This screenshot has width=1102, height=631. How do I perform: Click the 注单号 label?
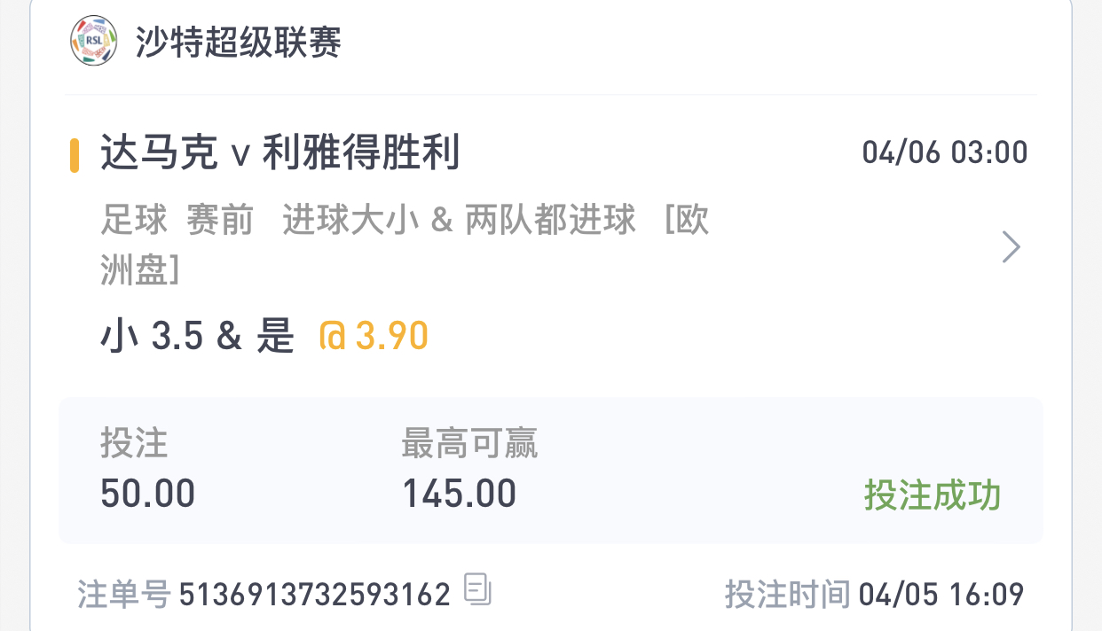click(x=123, y=594)
